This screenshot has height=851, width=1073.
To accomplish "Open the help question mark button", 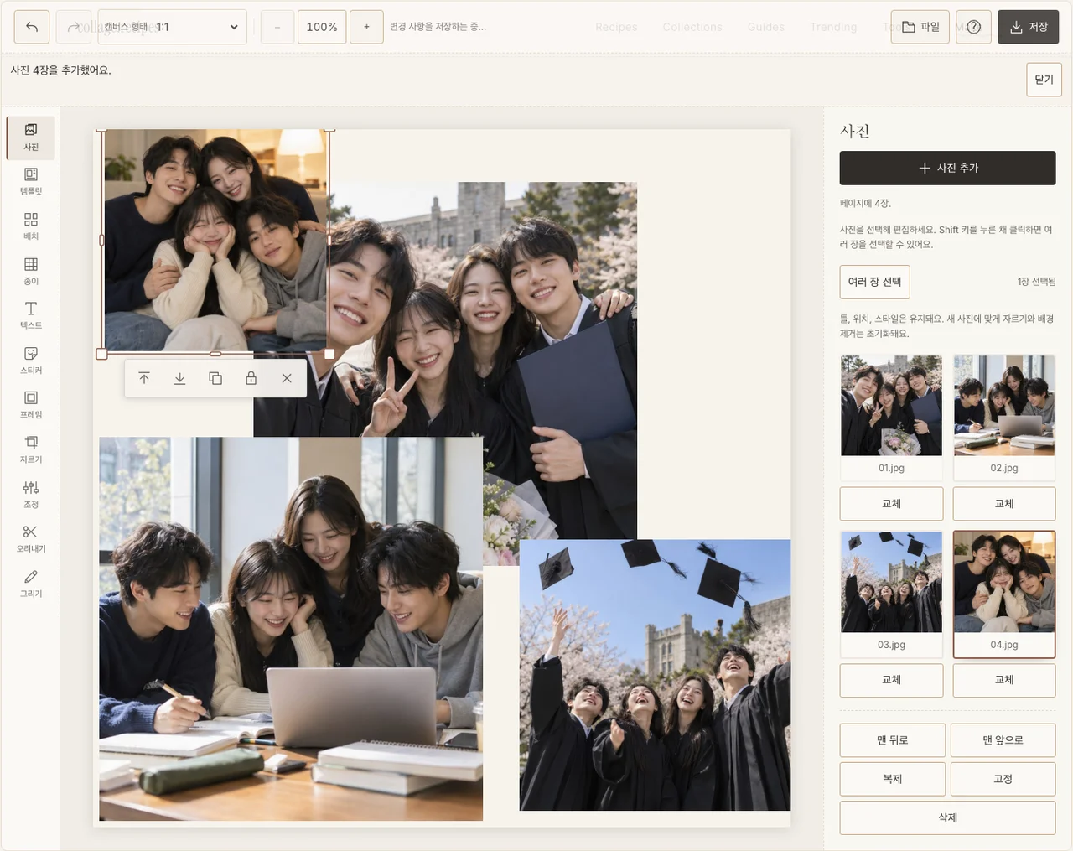I will (973, 27).
